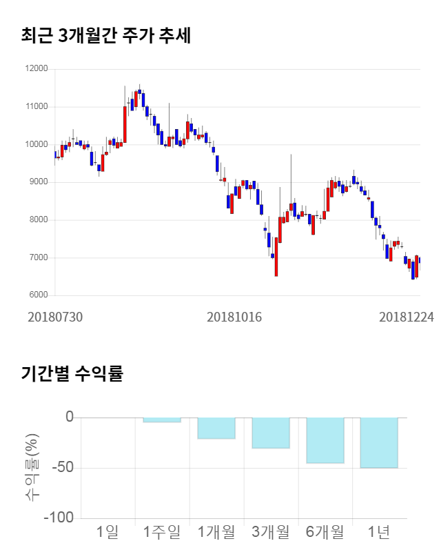Click the -100 tick on return axis
The height and width of the screenshot is (559, 441).
(x=59, y=518)
